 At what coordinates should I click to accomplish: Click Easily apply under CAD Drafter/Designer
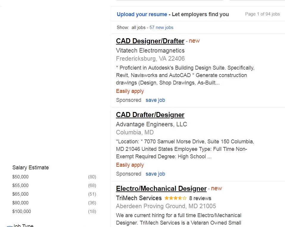point(130,165)
